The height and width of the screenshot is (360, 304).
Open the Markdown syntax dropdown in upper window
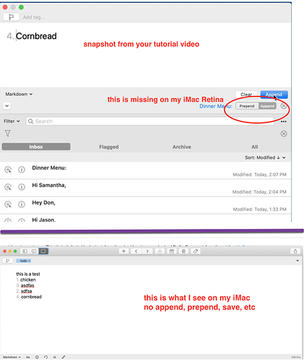tap(19, 94)
